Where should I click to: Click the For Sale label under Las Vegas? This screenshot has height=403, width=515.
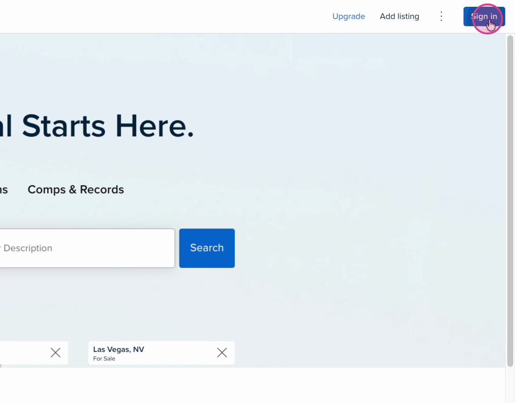point(104,359)
